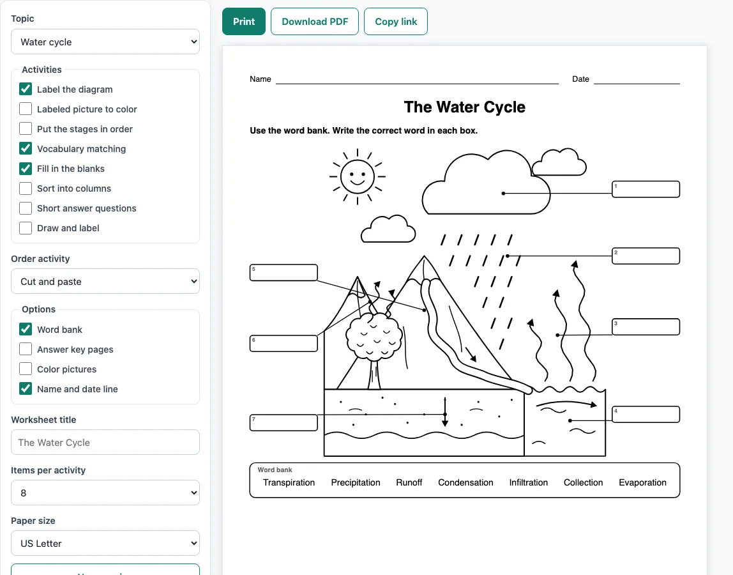Click the word Infiltration in word bank
This screenshot has width=733, height=575.
[x=528, y=482]
